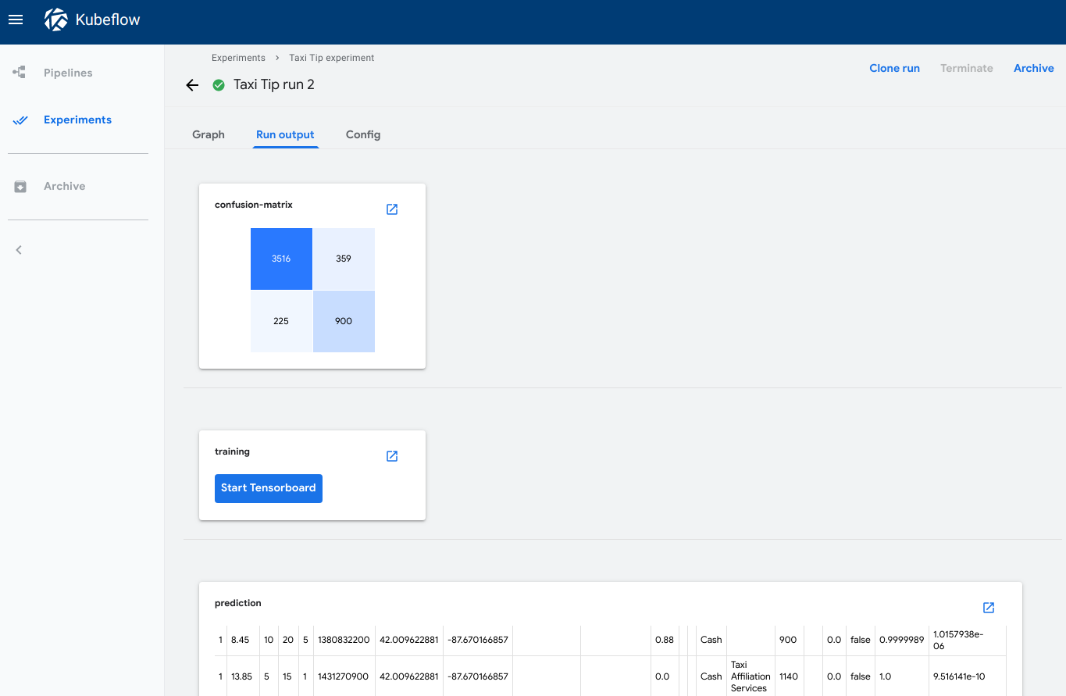This screenshot has width=1066, height=696.
Task: Open the Archive section icon
Action: (20, 186)
